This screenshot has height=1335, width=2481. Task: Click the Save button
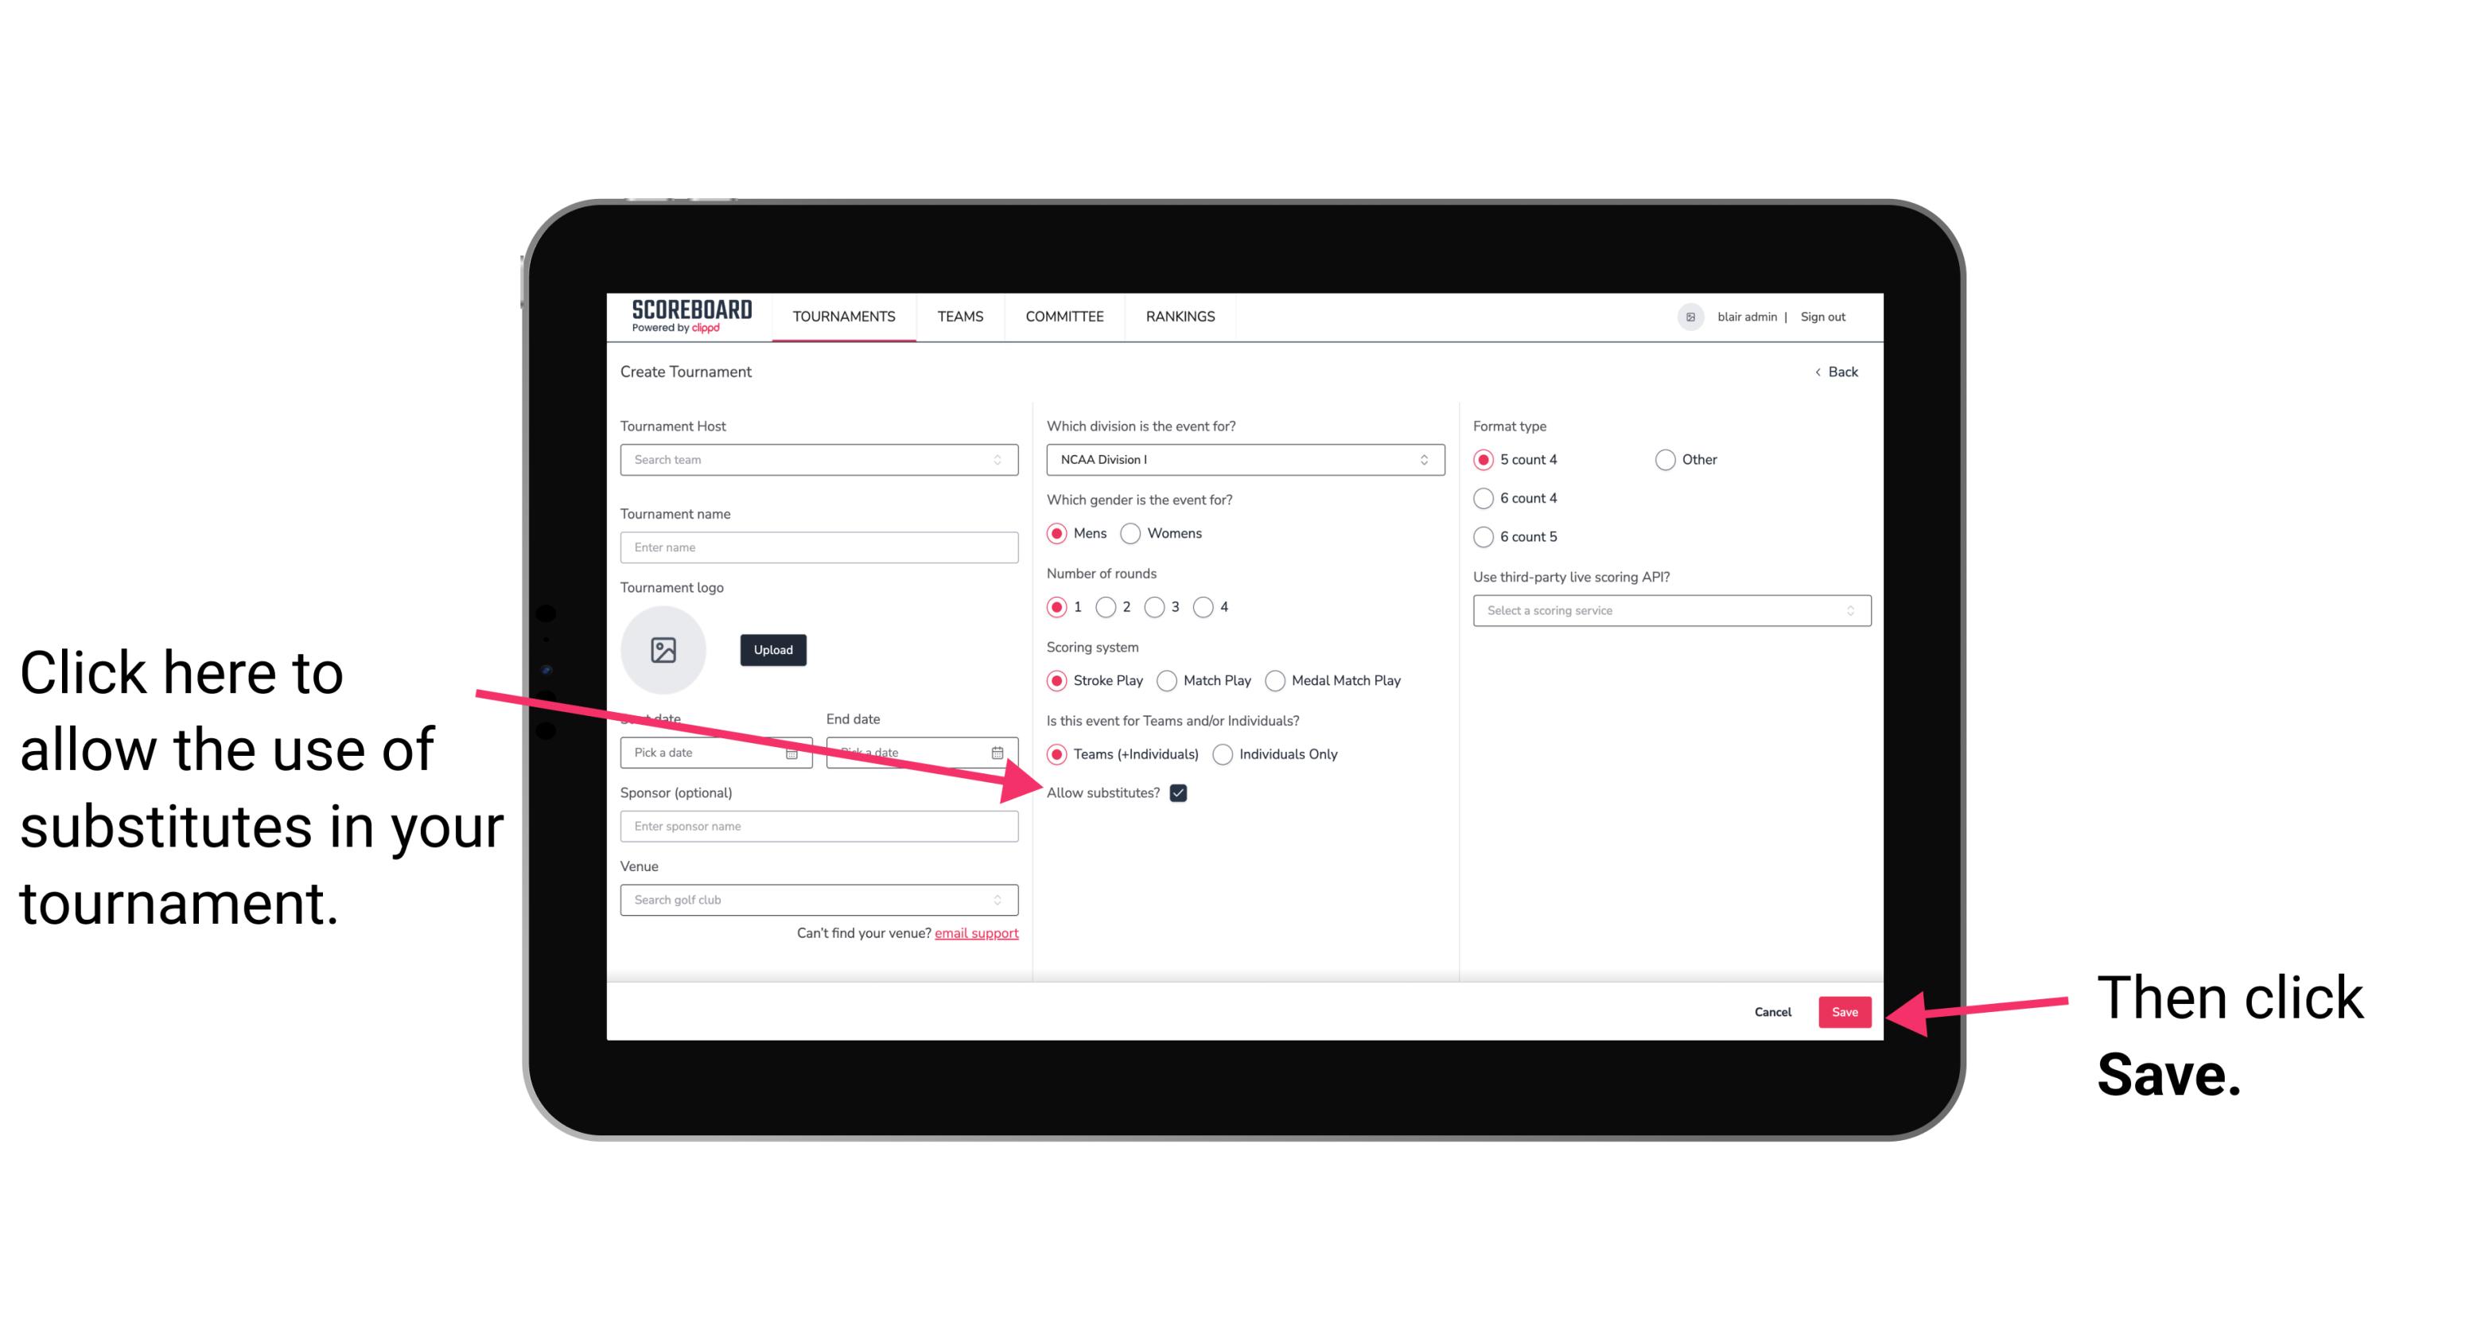pyautogui.click(x=1844, y=1011)
